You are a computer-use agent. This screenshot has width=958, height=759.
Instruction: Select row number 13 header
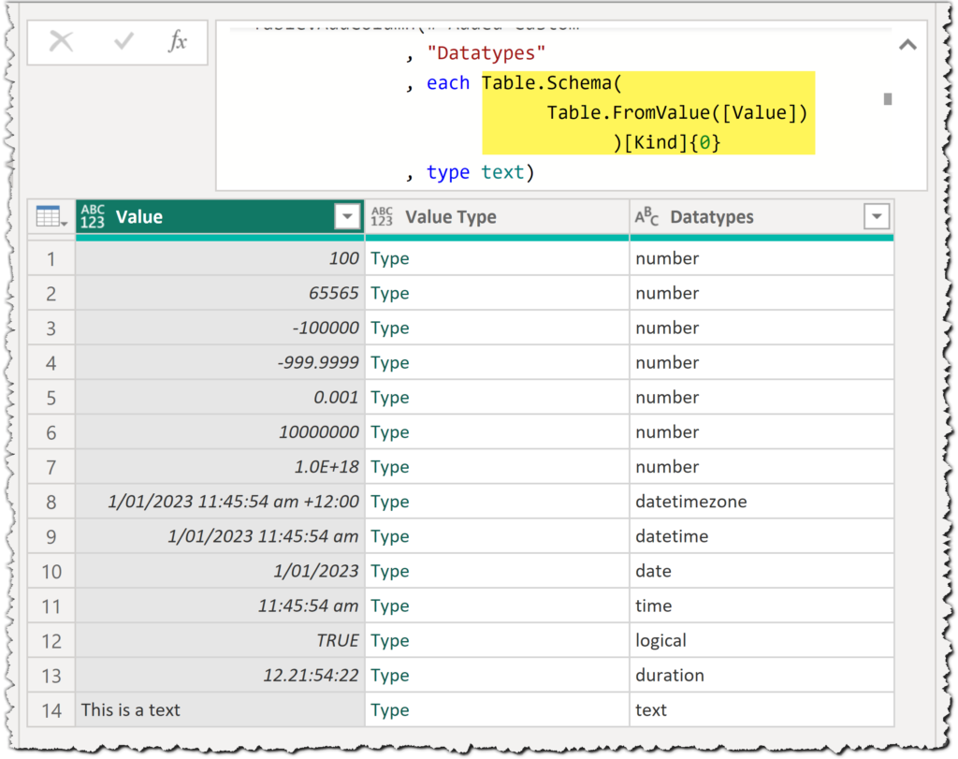(51, 676)
